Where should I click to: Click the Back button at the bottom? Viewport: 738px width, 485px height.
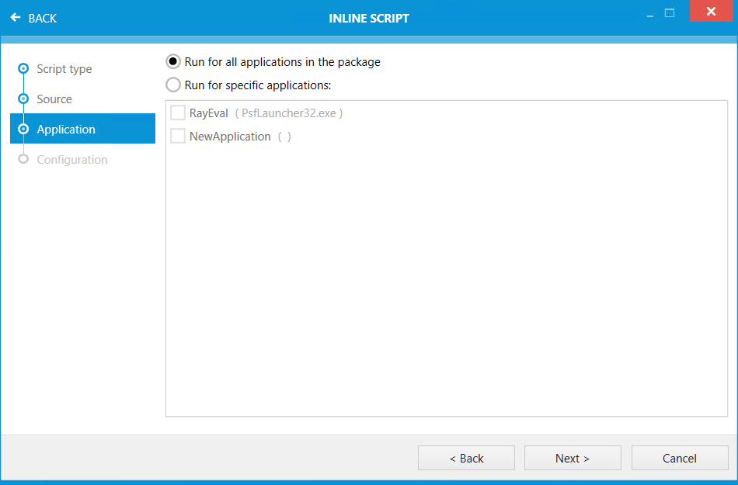466,458
